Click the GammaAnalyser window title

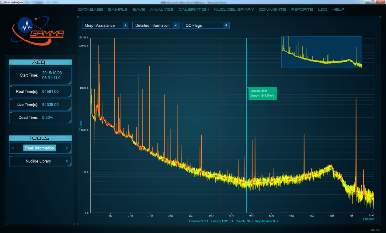click(x=14, y=2)
